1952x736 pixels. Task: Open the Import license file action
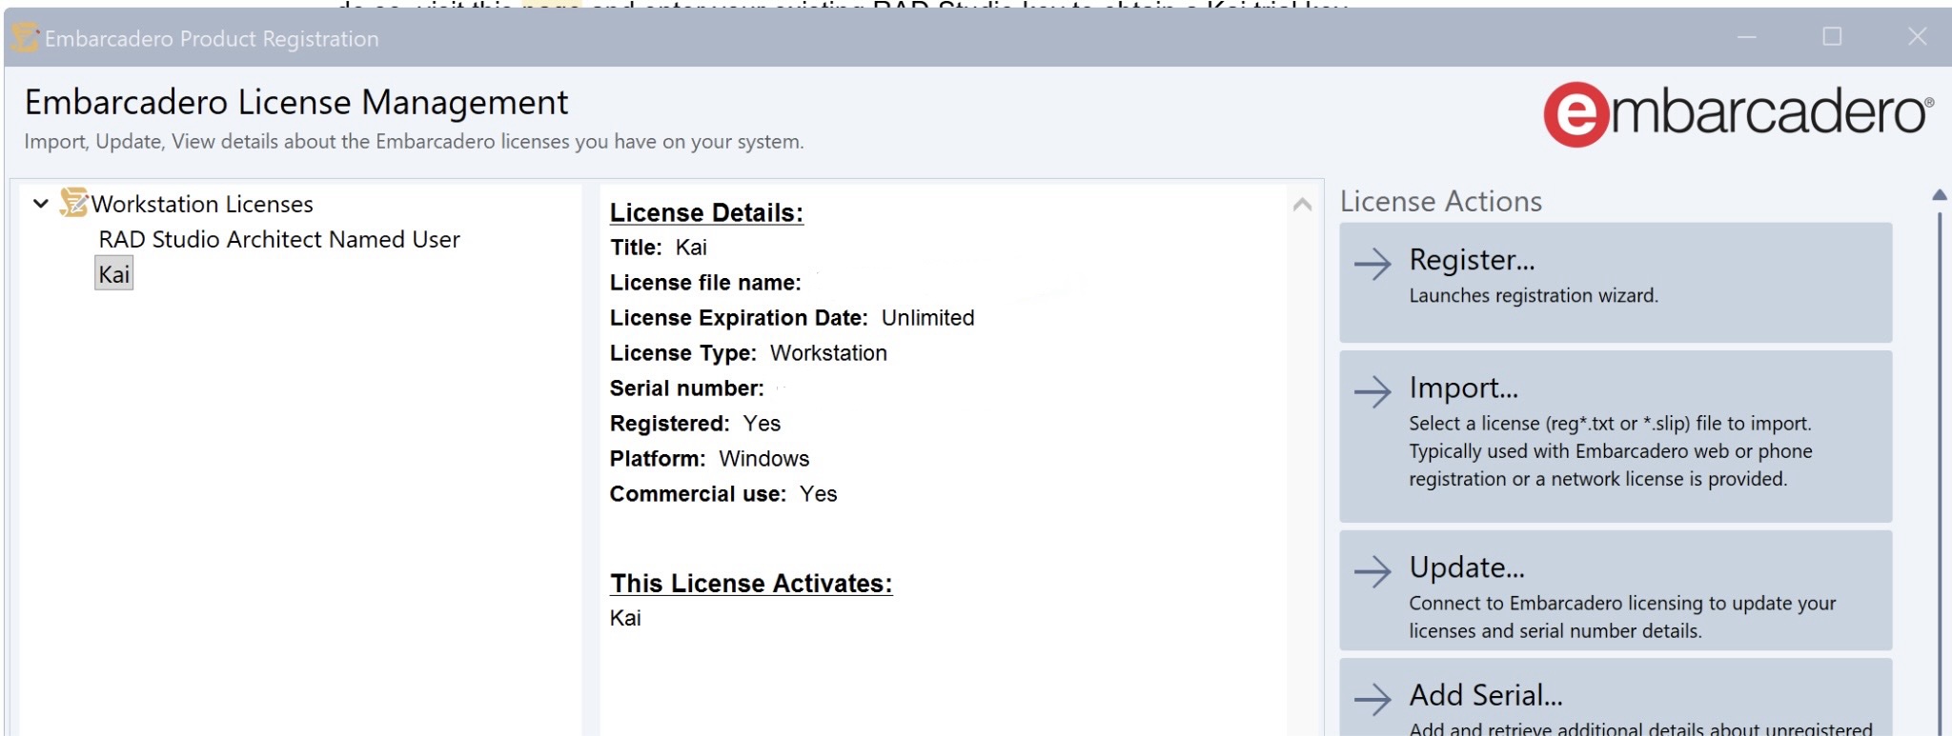1616,436
